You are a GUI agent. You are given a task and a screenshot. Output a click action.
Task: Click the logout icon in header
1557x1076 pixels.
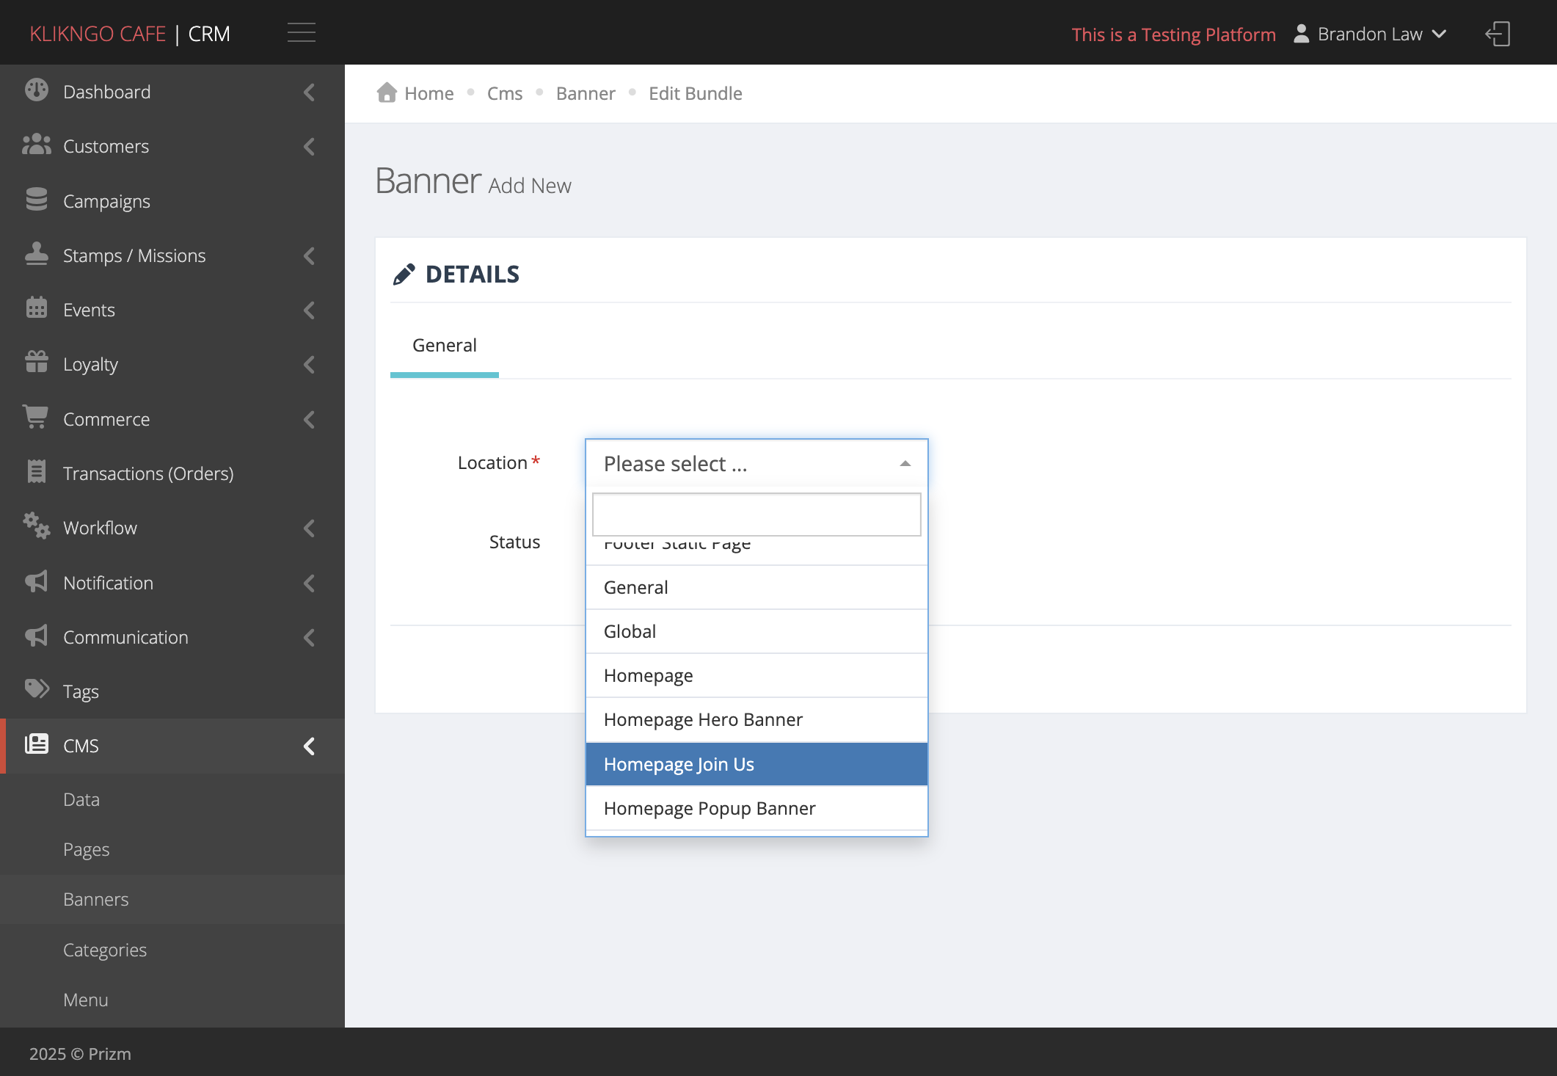tap(1498, 34)
